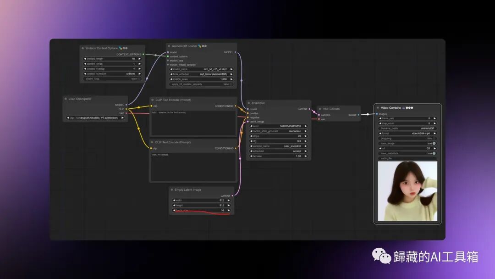Image resolution: width=495 pixels, height=279 pixels.
Task: Click the KSampler latent_image input port
Action: click(x=248, y=122)
